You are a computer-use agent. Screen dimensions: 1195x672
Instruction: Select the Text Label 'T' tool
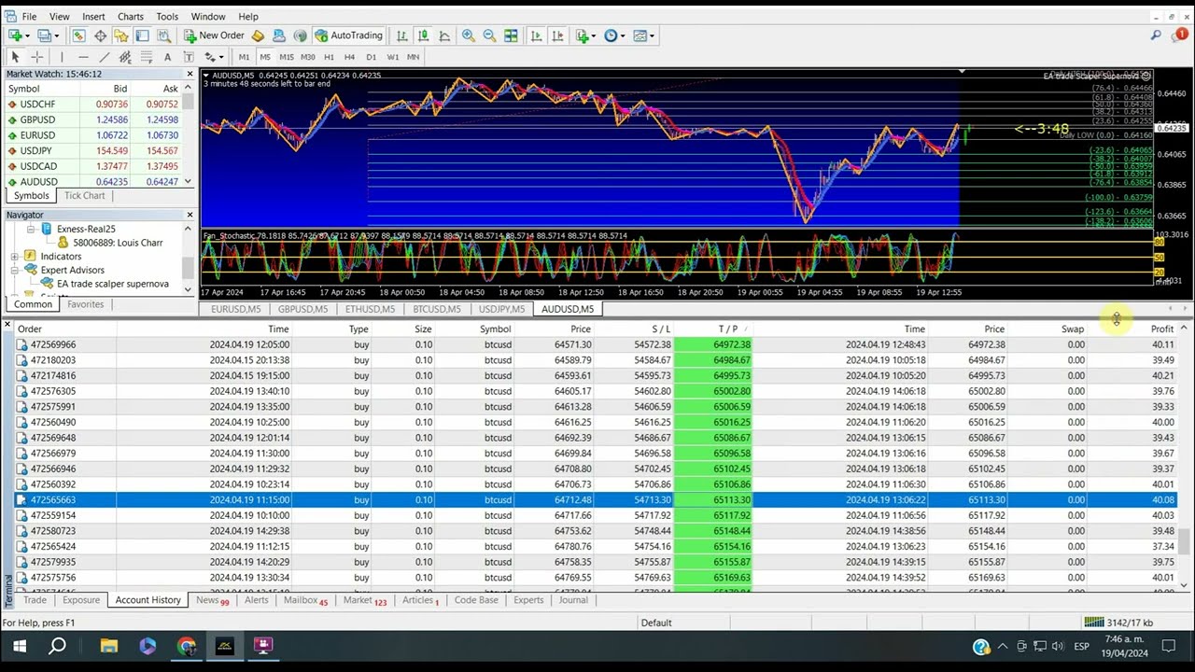click(x=189, y=57)
